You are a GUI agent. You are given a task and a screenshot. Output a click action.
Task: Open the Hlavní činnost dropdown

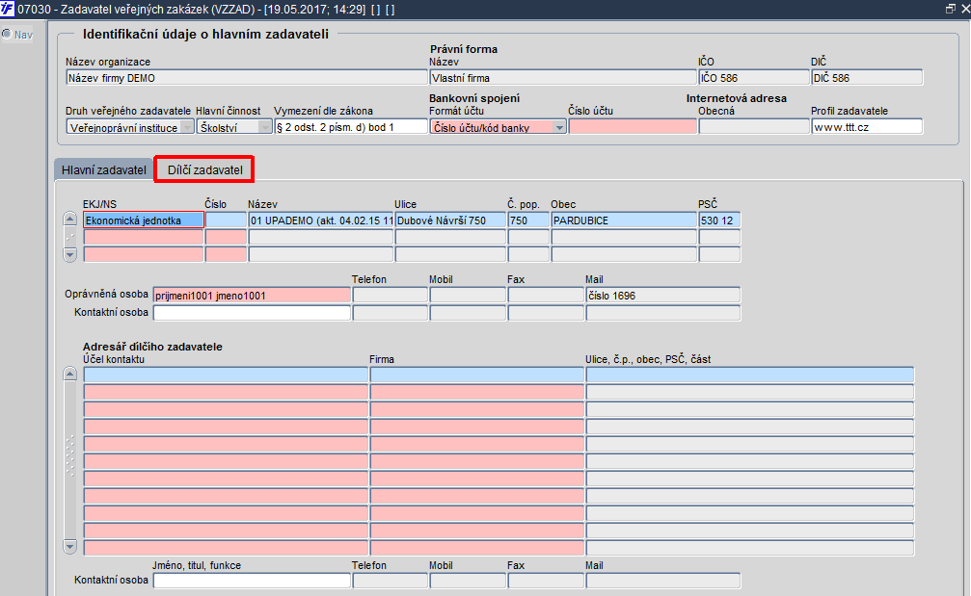pyautogui.click(x=265, y=127)
